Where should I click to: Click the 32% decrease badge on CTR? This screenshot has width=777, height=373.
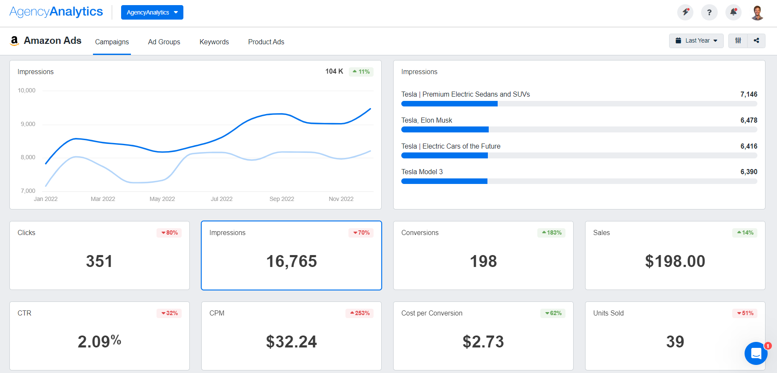point(169,313)
